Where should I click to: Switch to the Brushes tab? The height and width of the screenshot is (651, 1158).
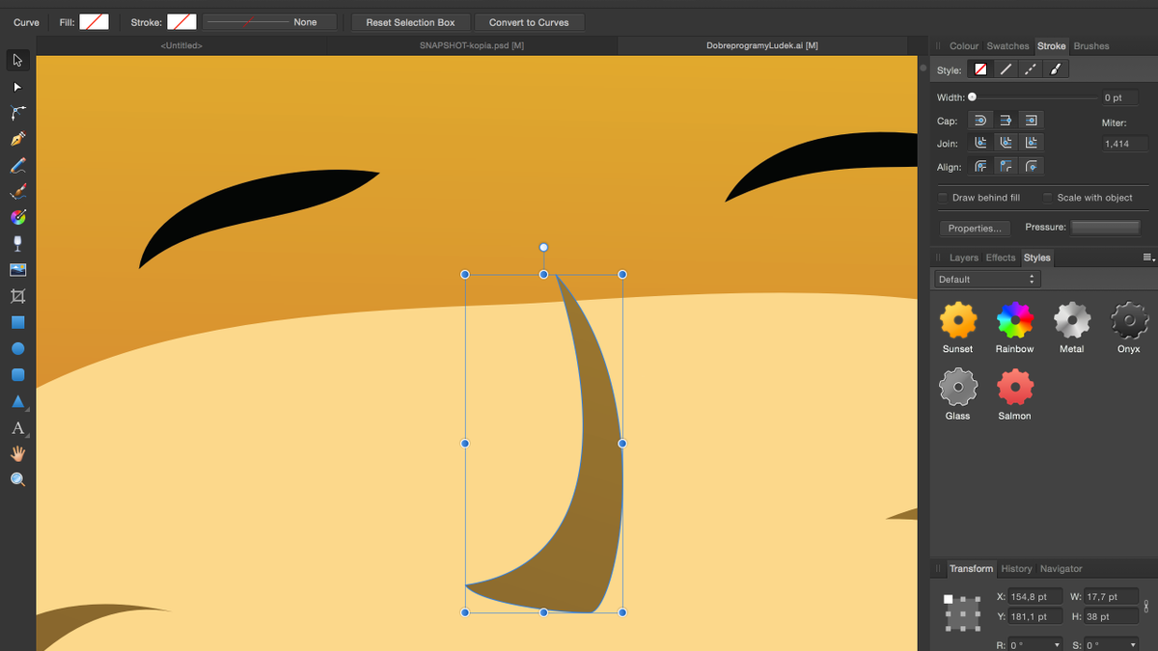pyautogui.click(x=1091, y=46)
